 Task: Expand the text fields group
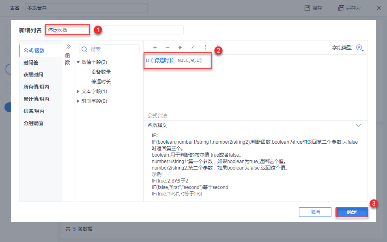coord(78,91)
